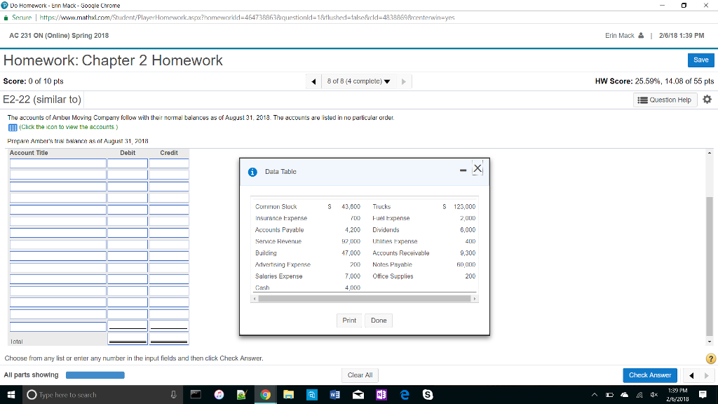The image size is (718, 404).
Task: Click the first Account Title input field
Action: 57,164
